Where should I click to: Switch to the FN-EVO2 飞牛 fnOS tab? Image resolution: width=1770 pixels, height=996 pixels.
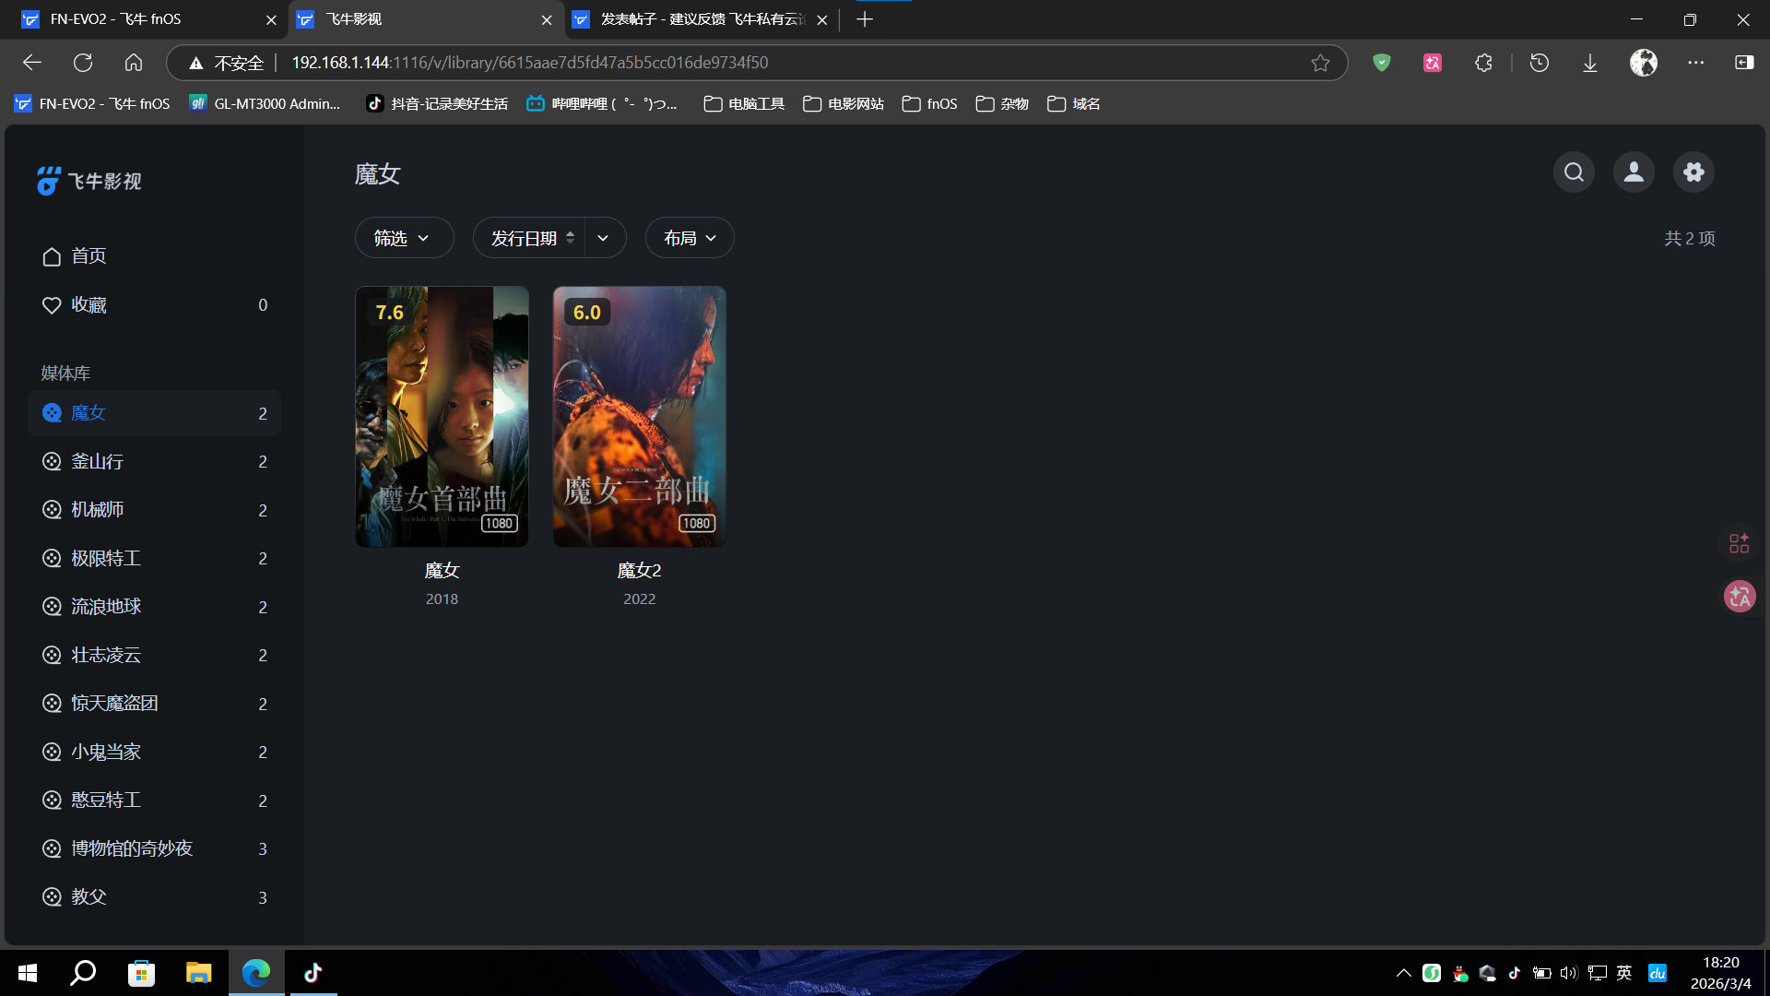(115, 19)
